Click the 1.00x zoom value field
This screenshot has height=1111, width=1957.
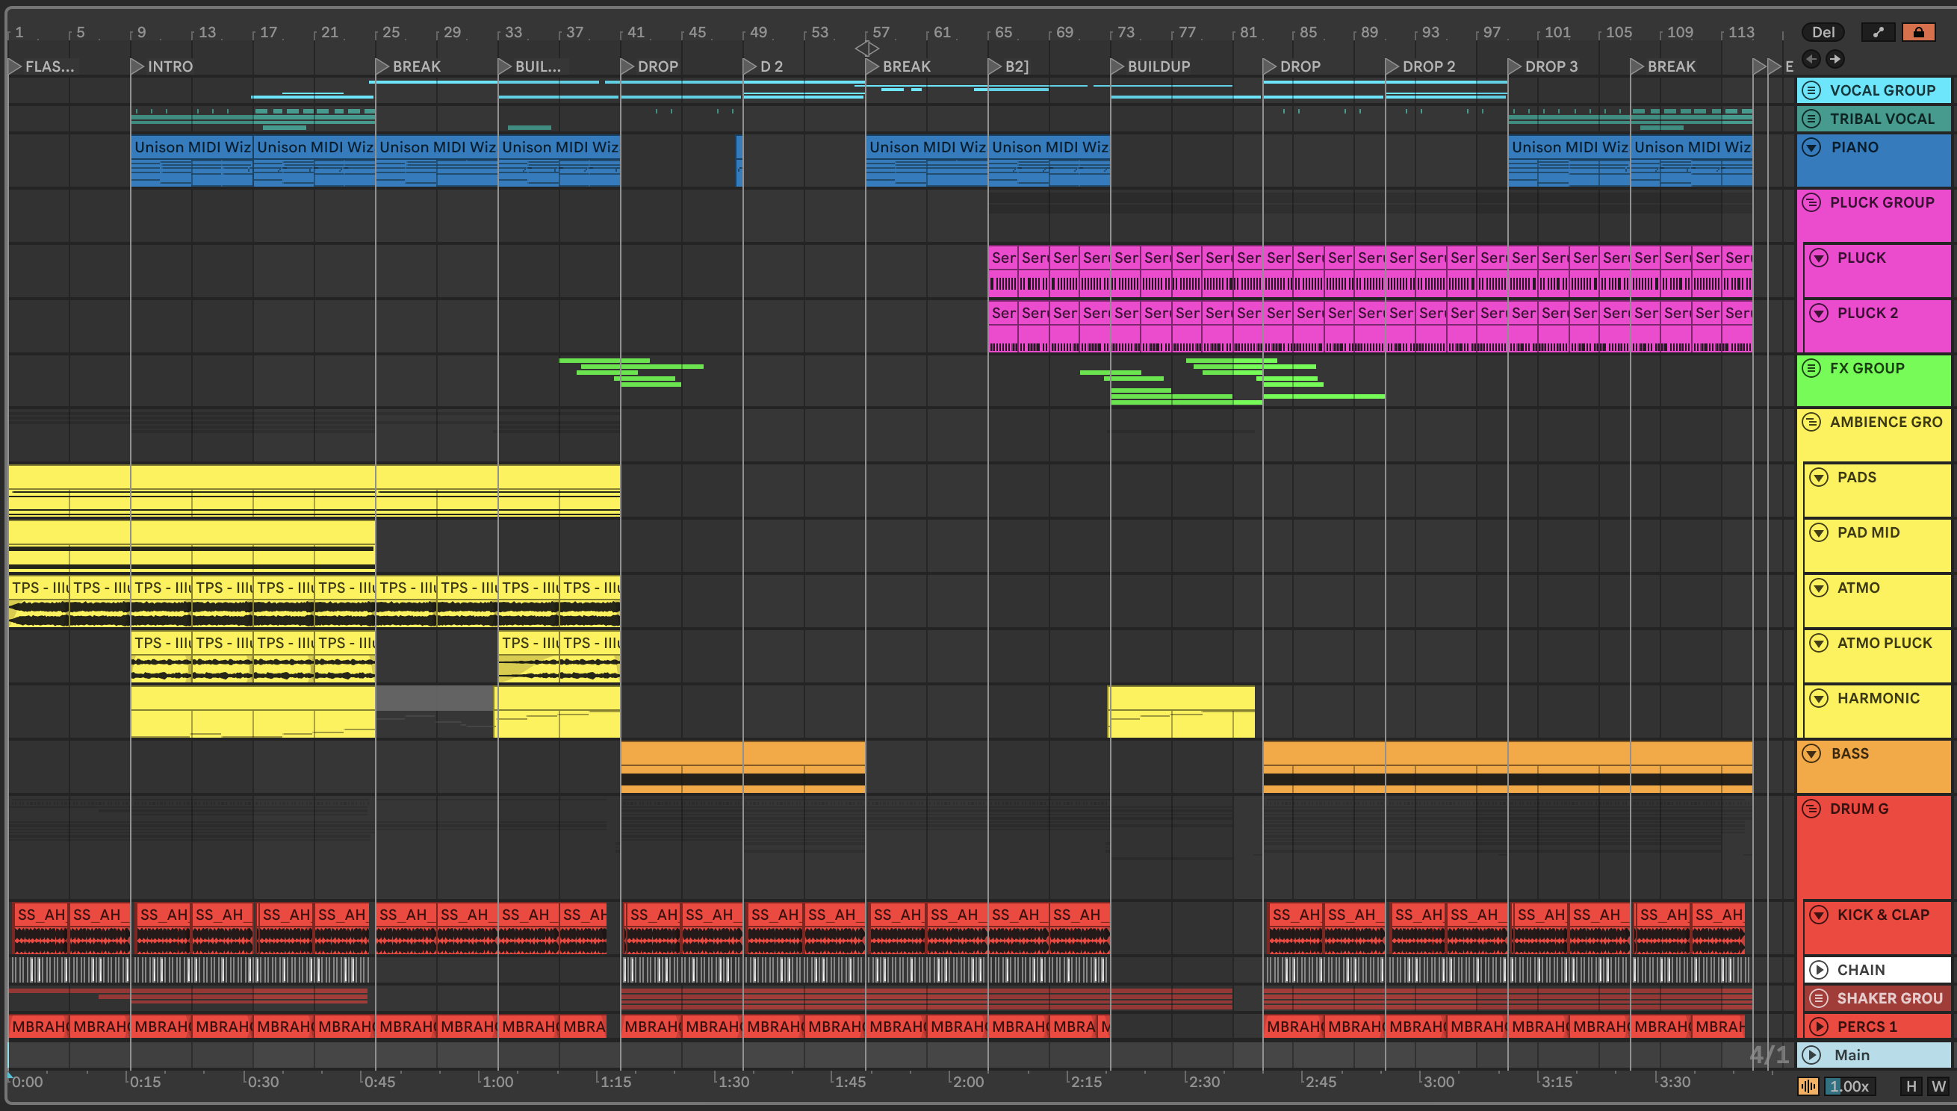(1849, 1086)
